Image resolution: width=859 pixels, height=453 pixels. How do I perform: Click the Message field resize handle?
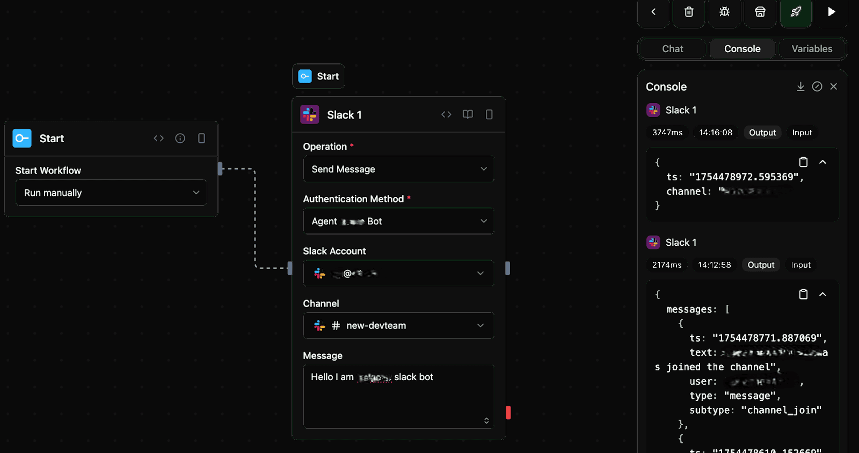pyautogui.click(x=486, y=421)
